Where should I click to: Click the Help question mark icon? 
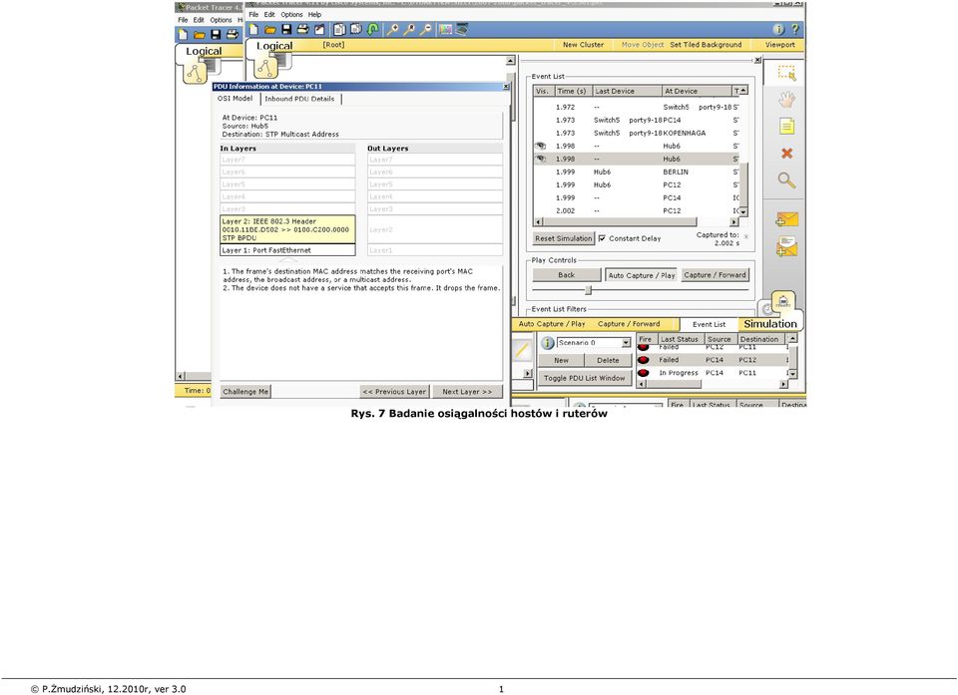795,29
